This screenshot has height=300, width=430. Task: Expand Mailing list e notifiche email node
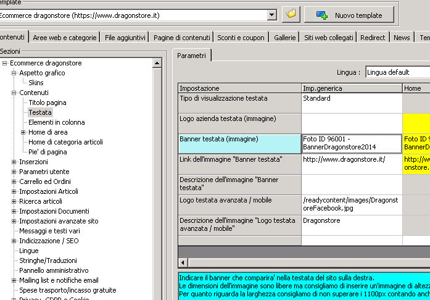pyautogui.click(x=14, y=280)
